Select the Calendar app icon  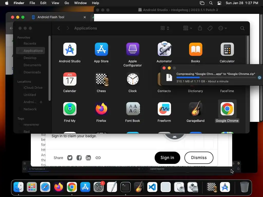click(70, 79)
